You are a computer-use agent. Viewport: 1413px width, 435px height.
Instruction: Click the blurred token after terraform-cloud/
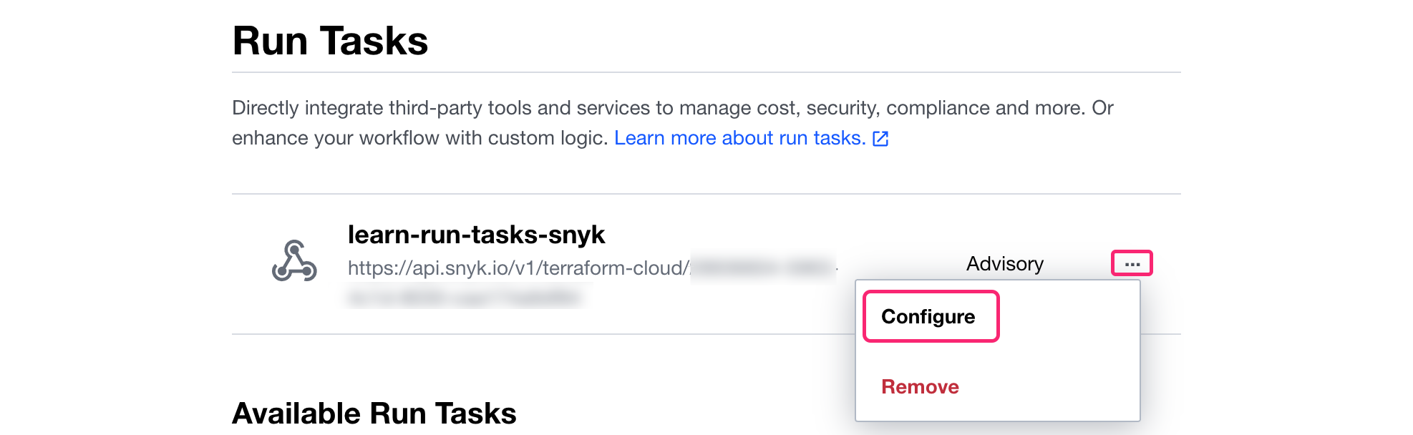pyautogui.click(x=762, y=268)
